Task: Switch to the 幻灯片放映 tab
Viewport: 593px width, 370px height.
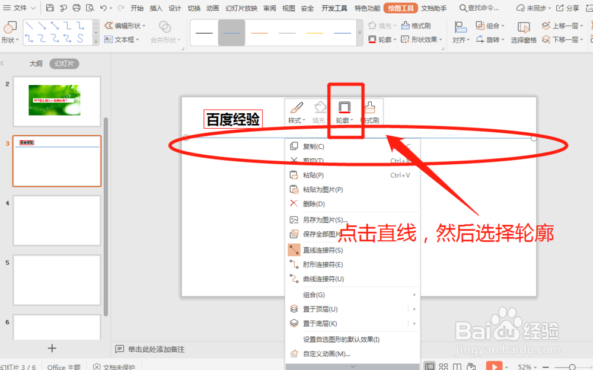Action: pos(241,8)
